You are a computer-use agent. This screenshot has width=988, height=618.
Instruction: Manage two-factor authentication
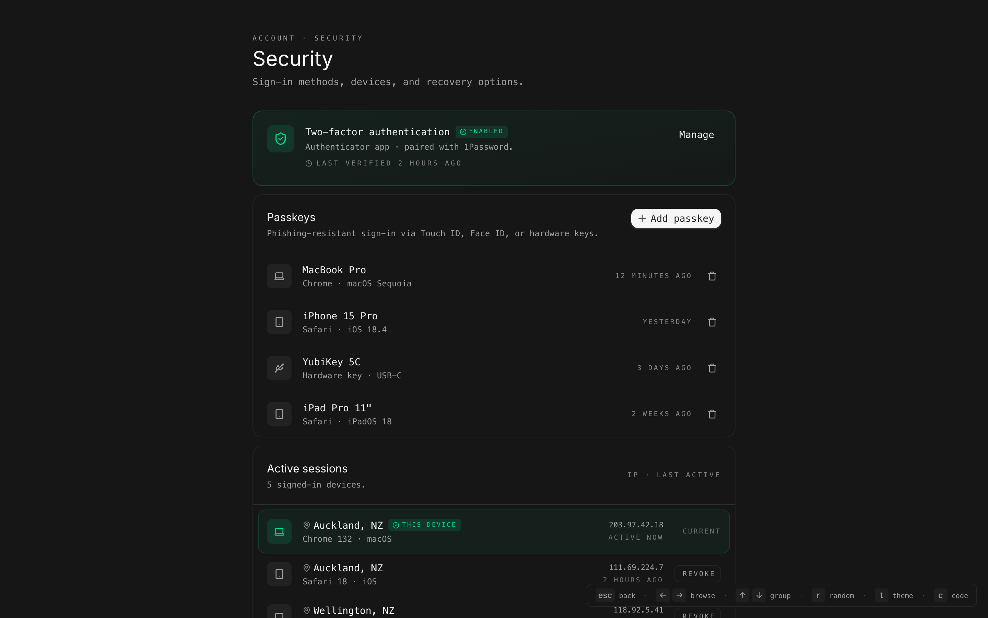[x=696, y=135]
